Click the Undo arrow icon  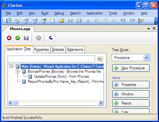click(123, 21)
